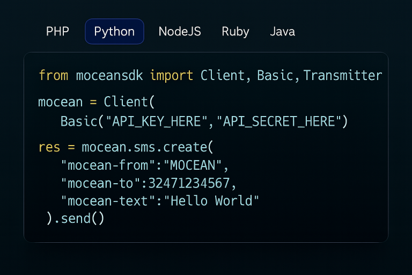Click "Transmitter" in the import line
Screen dimensions: 412x275
coord(342,75)
